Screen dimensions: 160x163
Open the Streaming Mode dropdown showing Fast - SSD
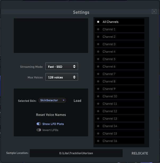62,66
